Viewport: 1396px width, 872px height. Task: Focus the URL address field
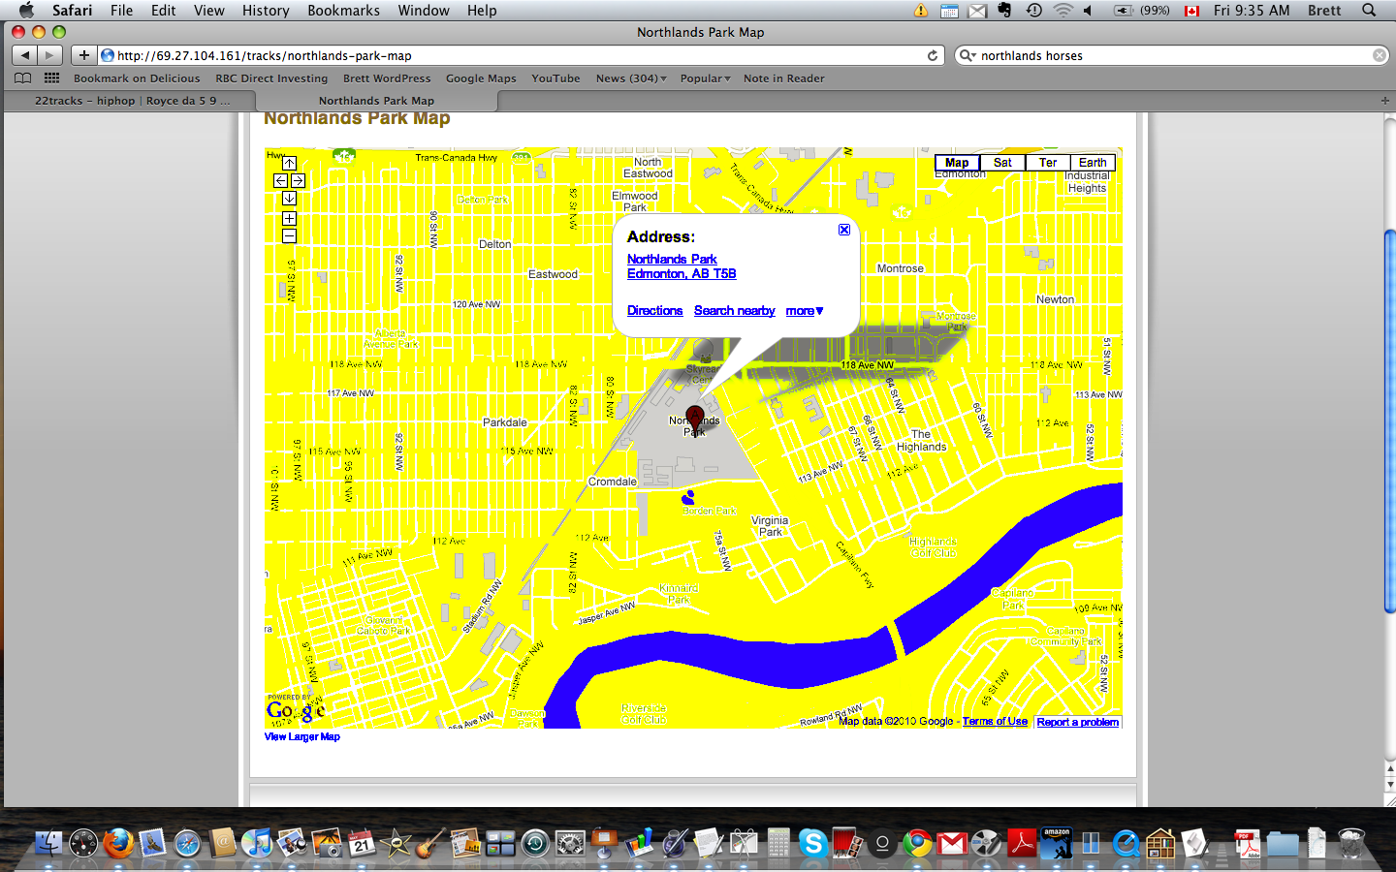[521, 55]
